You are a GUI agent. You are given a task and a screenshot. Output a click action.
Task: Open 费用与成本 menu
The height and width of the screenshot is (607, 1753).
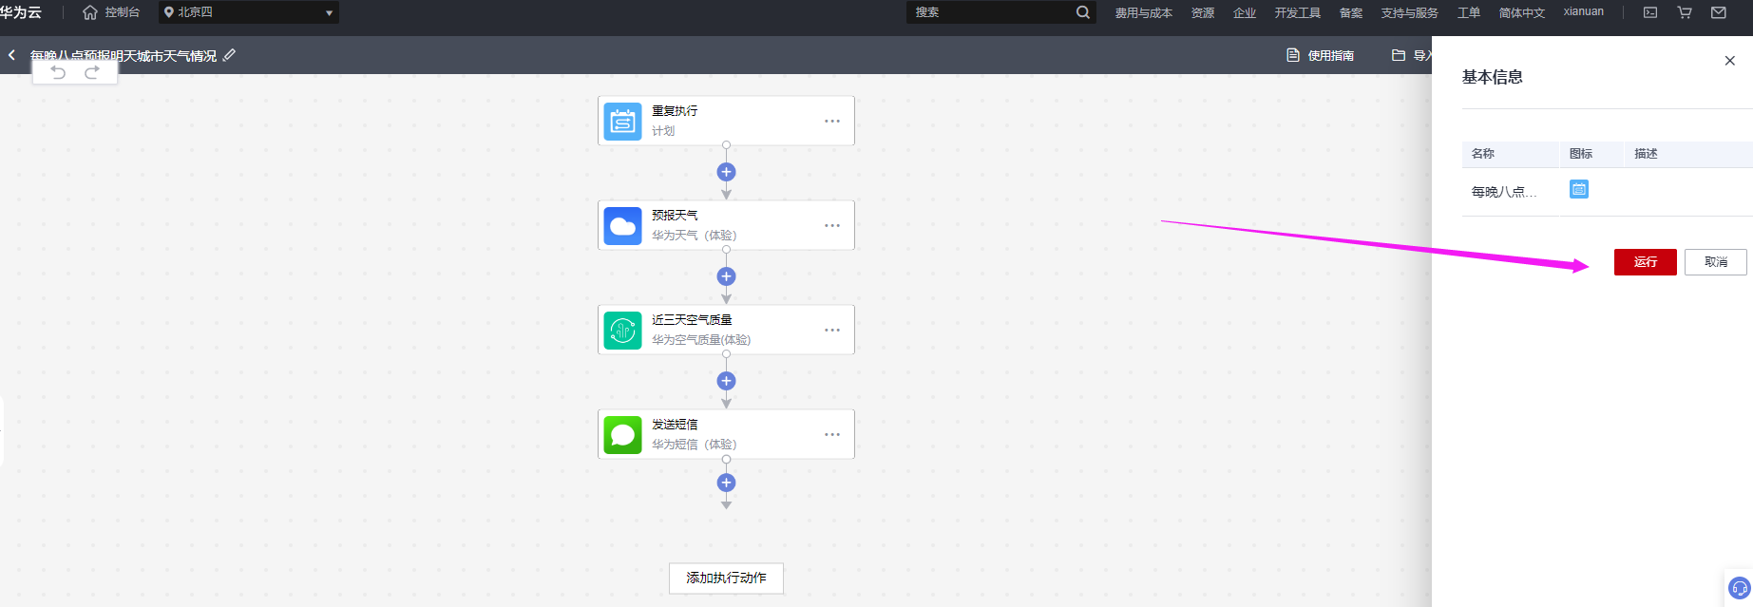click(x=1144, y=12)
